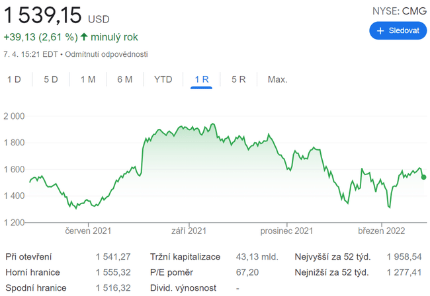The height and width of the screenshot is (296, 430).
Task: Switch chart to 6 M range
Action: click(124, 79)
